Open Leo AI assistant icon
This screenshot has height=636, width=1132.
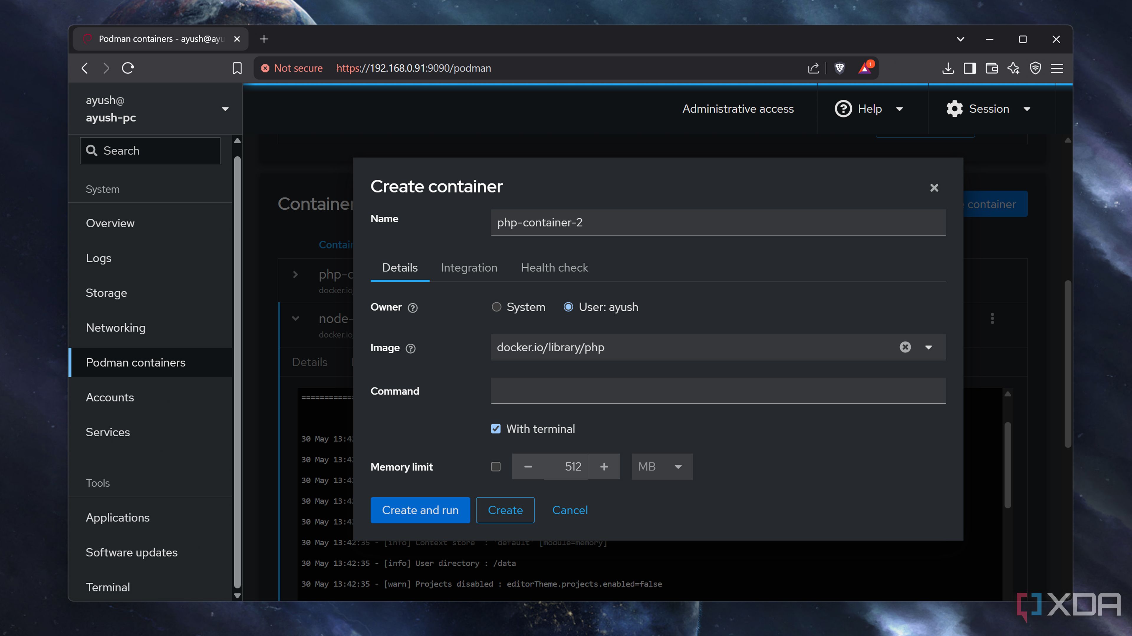point(1013,68)
